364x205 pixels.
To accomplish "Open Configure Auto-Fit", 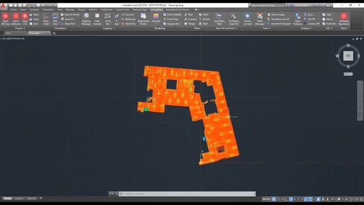I will click(234, 19).
